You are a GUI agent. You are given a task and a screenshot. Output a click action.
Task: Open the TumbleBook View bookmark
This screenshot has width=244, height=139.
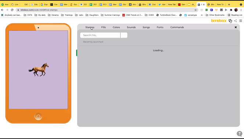click(166, 15)
